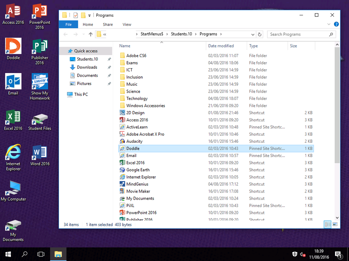
Task: Expand the ribbon with chevron
Action: (x=329, y=24)
